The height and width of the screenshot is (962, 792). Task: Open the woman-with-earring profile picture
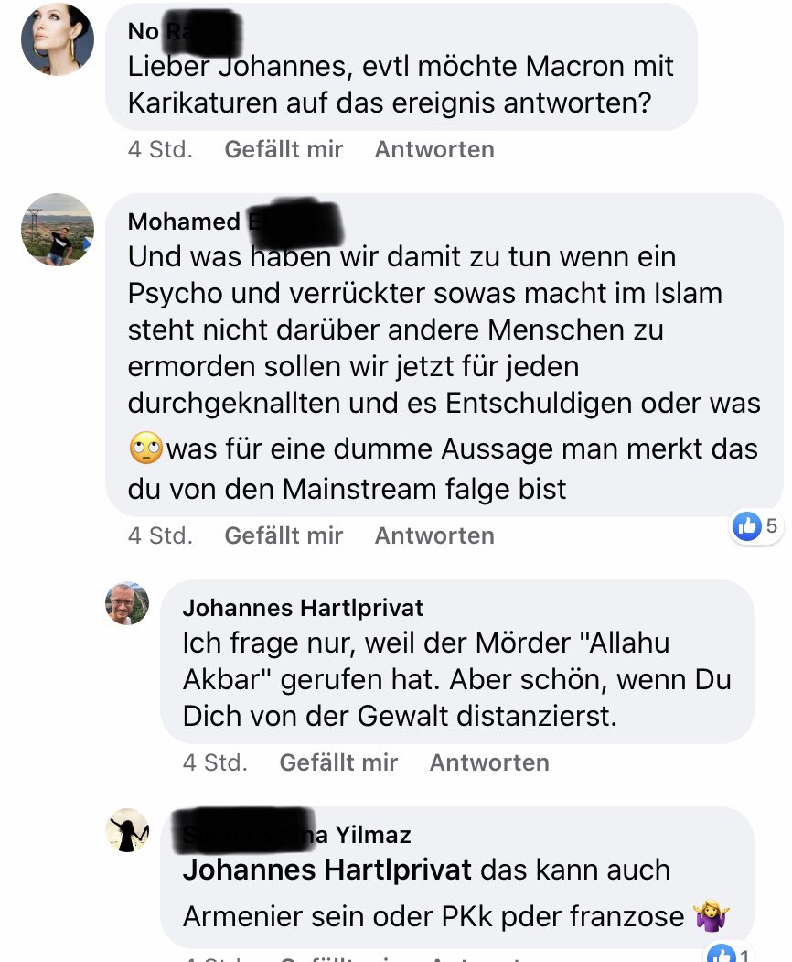tap(58, 39)
